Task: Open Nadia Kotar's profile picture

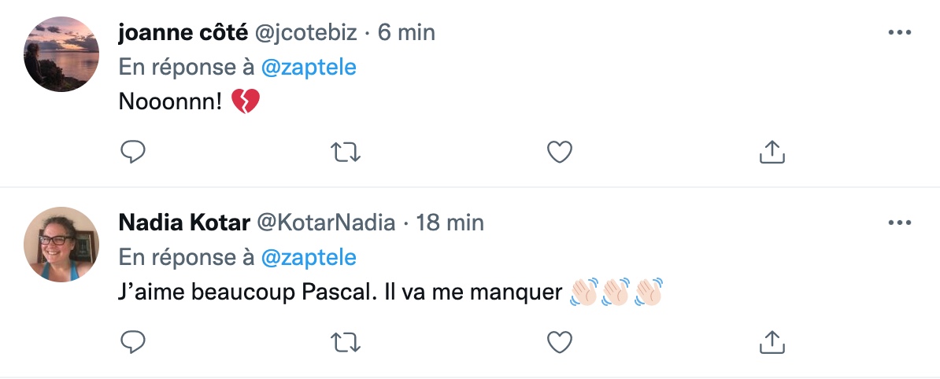Action: coord(61,245)
